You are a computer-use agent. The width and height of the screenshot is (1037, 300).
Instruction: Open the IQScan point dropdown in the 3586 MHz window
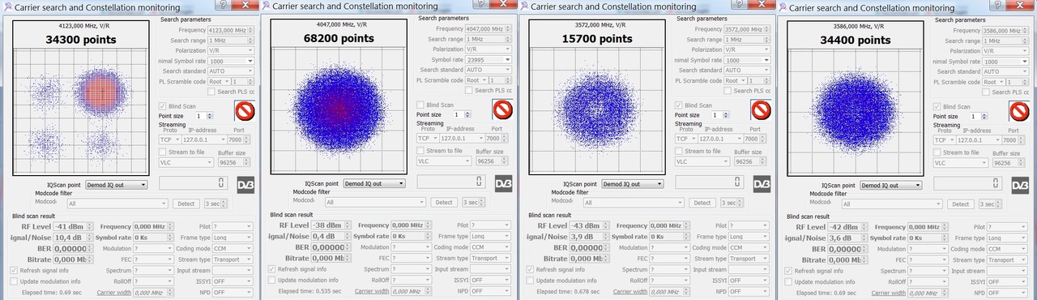coord(892,185)
